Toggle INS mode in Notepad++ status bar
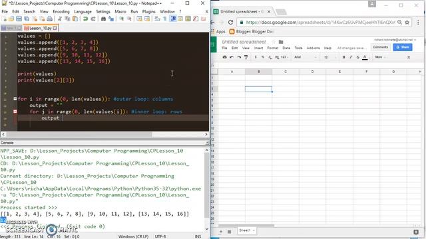Screen dimensions: 426x239 pyautogui.click(x=198, y=236)
